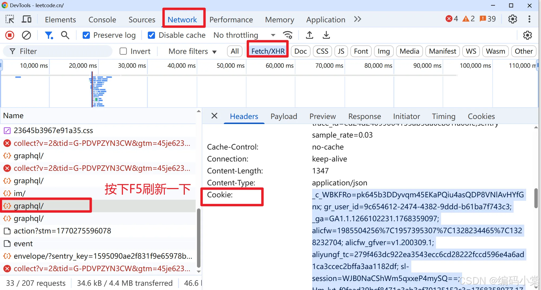The width and height of the screenshot is (541, 290).
Task: Enable the Invert filter checkbox
Action: pyautogui.click(x=123, y=51)
